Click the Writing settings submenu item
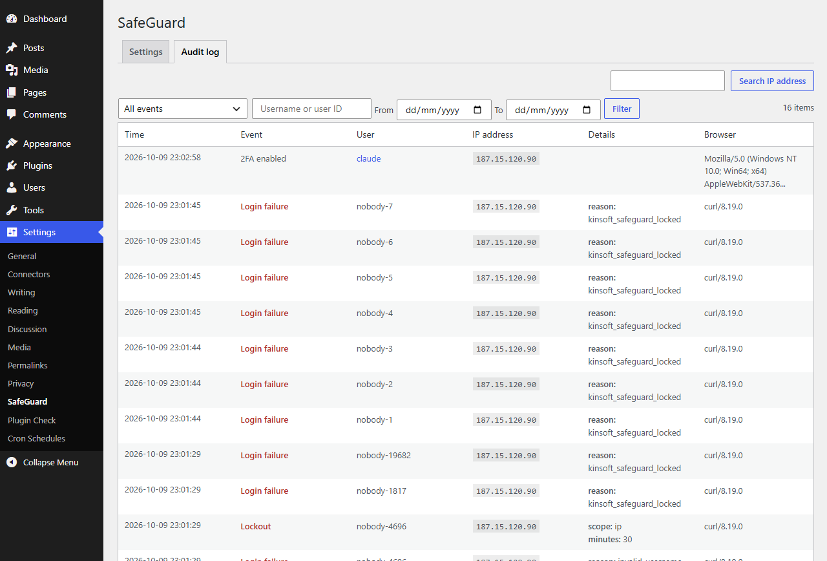The height and width of the screenshot is (561, 827). click(21, 292)
